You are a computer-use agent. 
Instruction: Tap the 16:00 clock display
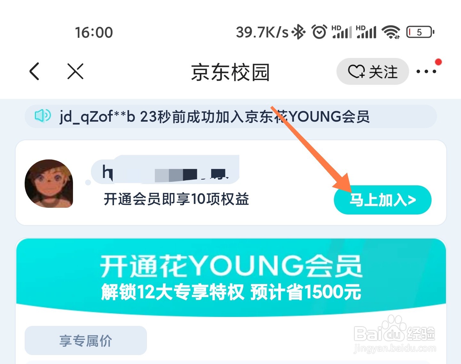[94, 32]
